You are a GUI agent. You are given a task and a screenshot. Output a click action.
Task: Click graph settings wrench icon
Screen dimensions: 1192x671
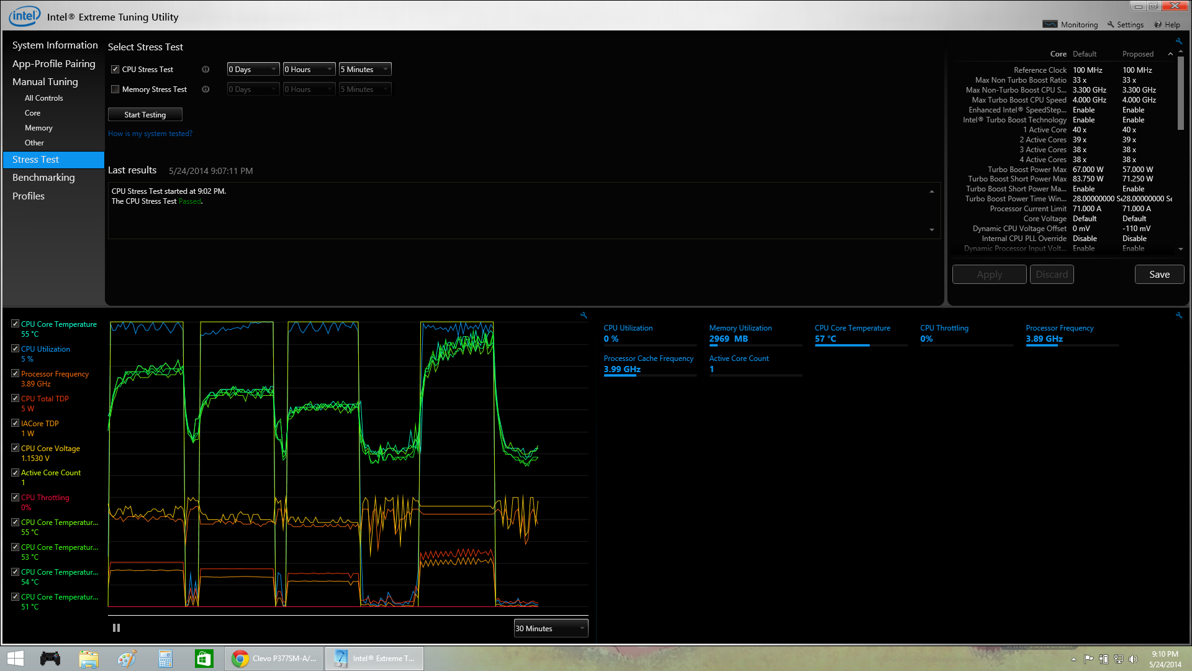[x=584, y=315]
